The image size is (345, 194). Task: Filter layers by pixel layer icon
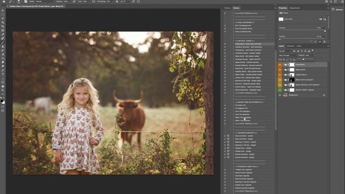tap(294, 51)
